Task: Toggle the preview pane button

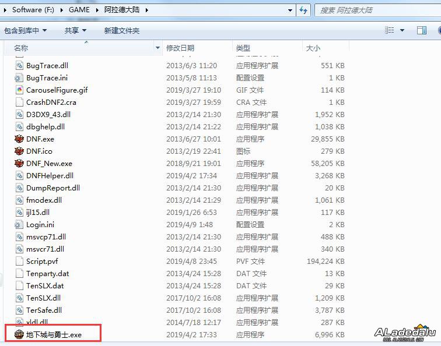Action: click(421, 30)
